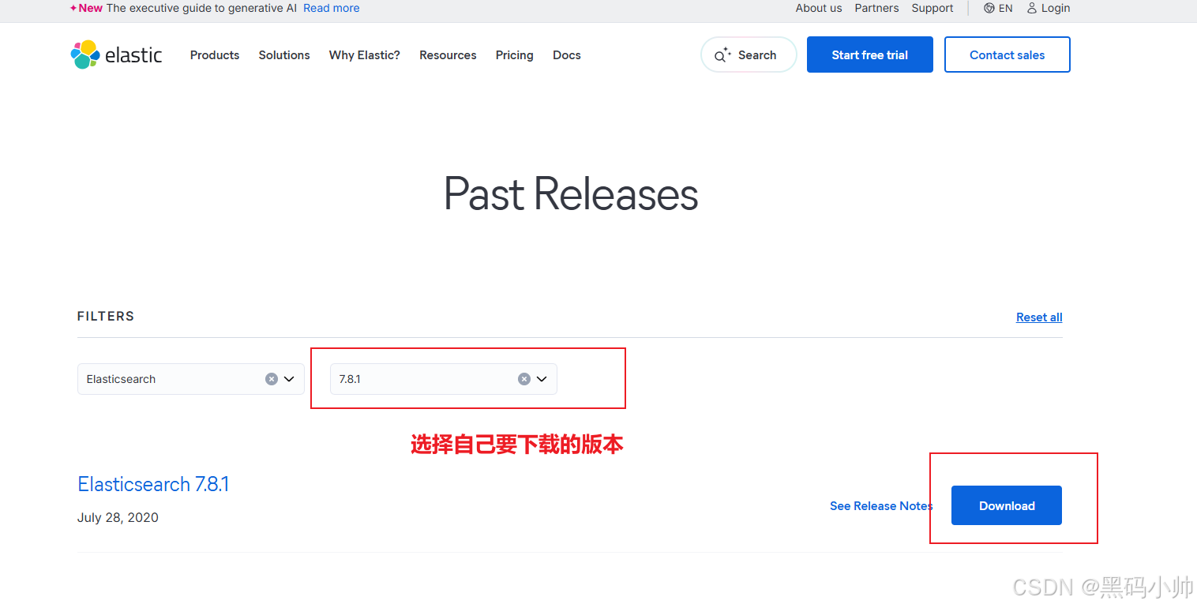The height and width of the screenshot is (608, 1197).
Task: Click the FILTERS label
Action: click(106, 316)
